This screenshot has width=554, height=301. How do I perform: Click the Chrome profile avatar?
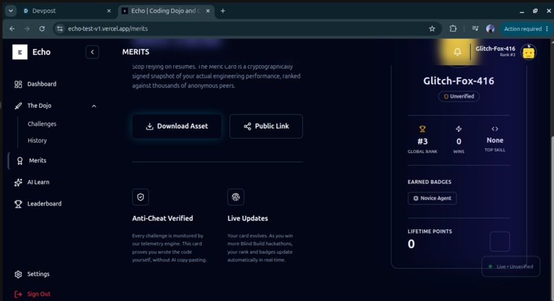point(490,29)
